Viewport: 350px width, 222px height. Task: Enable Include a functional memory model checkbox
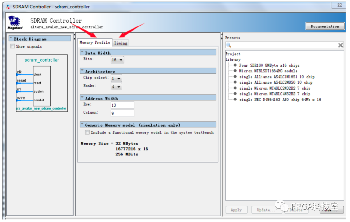point(87,132)
